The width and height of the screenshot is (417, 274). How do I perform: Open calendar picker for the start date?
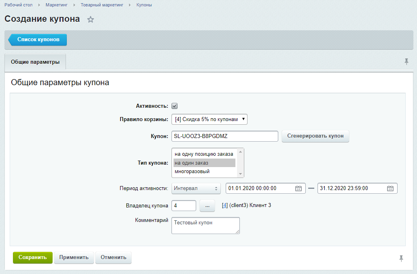298,188
